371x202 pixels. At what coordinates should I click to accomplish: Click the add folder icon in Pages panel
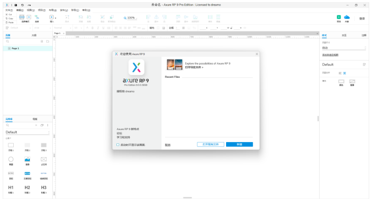pyautogui.click(x=48, y=41)
